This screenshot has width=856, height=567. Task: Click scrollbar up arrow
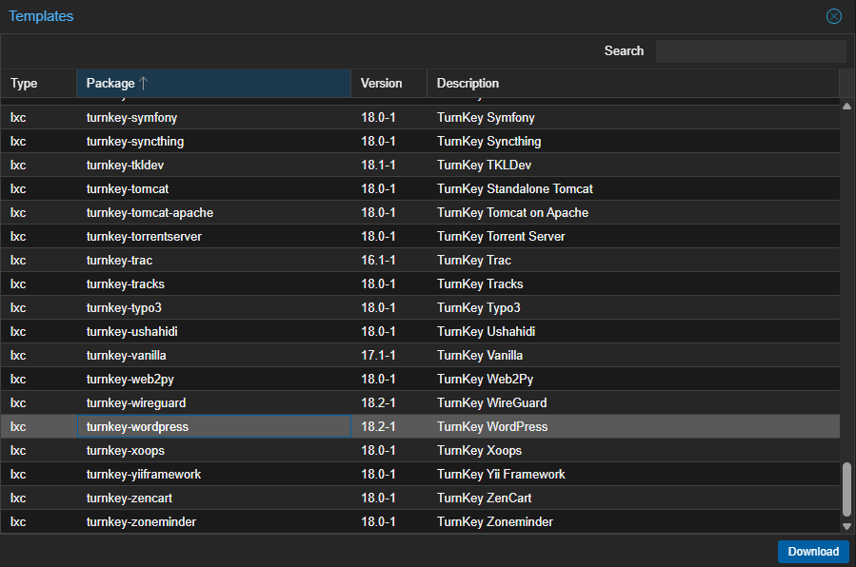coord(846,107)
